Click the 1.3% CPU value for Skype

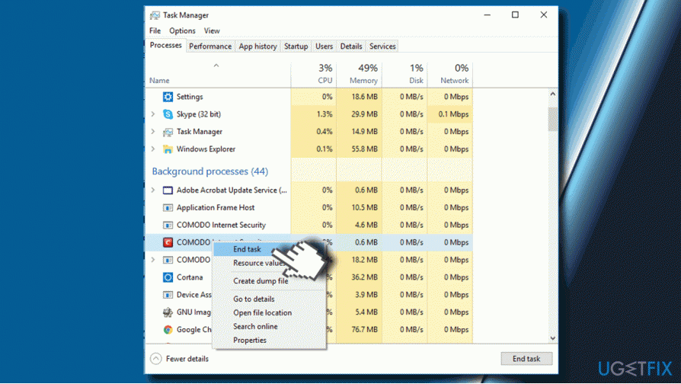coord(325,114)
